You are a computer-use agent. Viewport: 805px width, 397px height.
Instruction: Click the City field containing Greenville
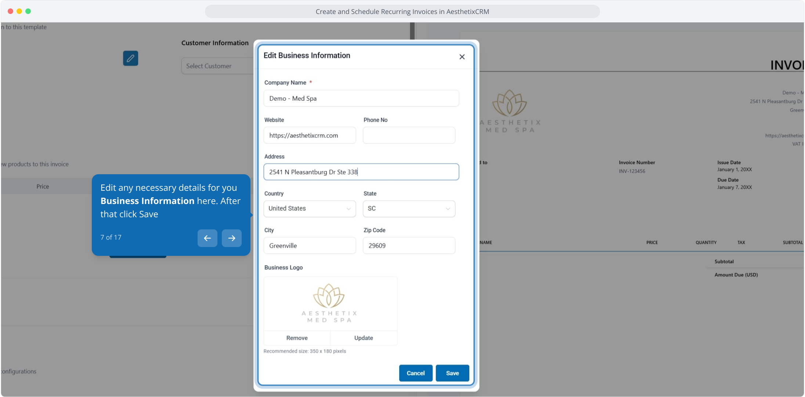coord(309,246)
